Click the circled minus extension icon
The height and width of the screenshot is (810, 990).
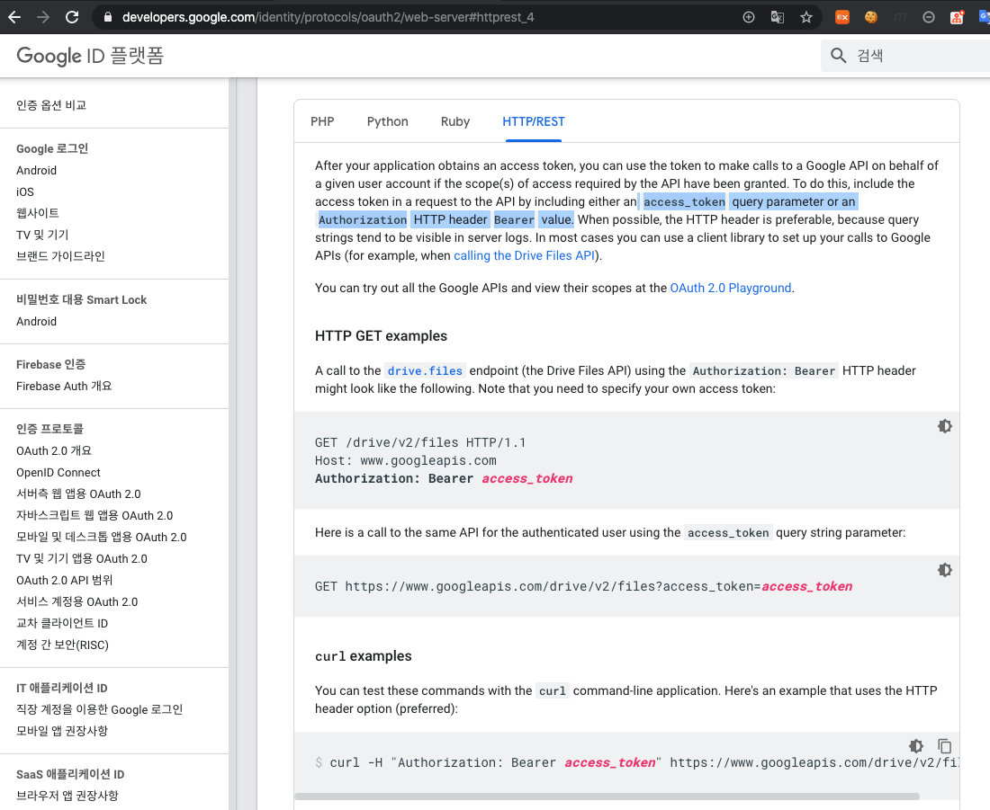pyautogui.click(x=928, y=17)
